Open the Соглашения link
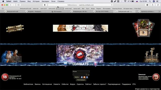The image size is (161, 90). 47,84
